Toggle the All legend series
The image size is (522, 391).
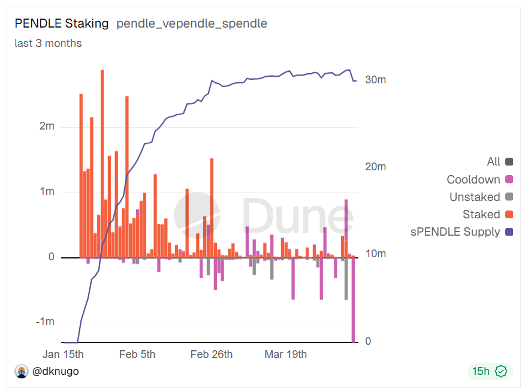pos(493,162)
